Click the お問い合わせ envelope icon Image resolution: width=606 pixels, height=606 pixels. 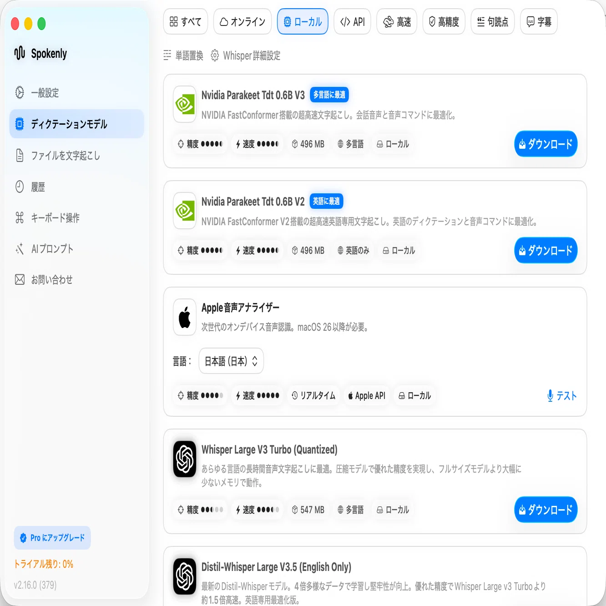(20, 279)
